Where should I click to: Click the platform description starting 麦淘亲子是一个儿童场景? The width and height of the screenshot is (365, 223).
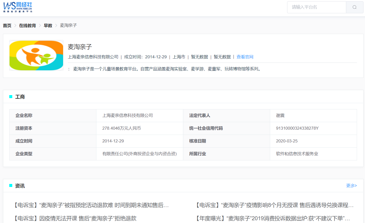167,69
